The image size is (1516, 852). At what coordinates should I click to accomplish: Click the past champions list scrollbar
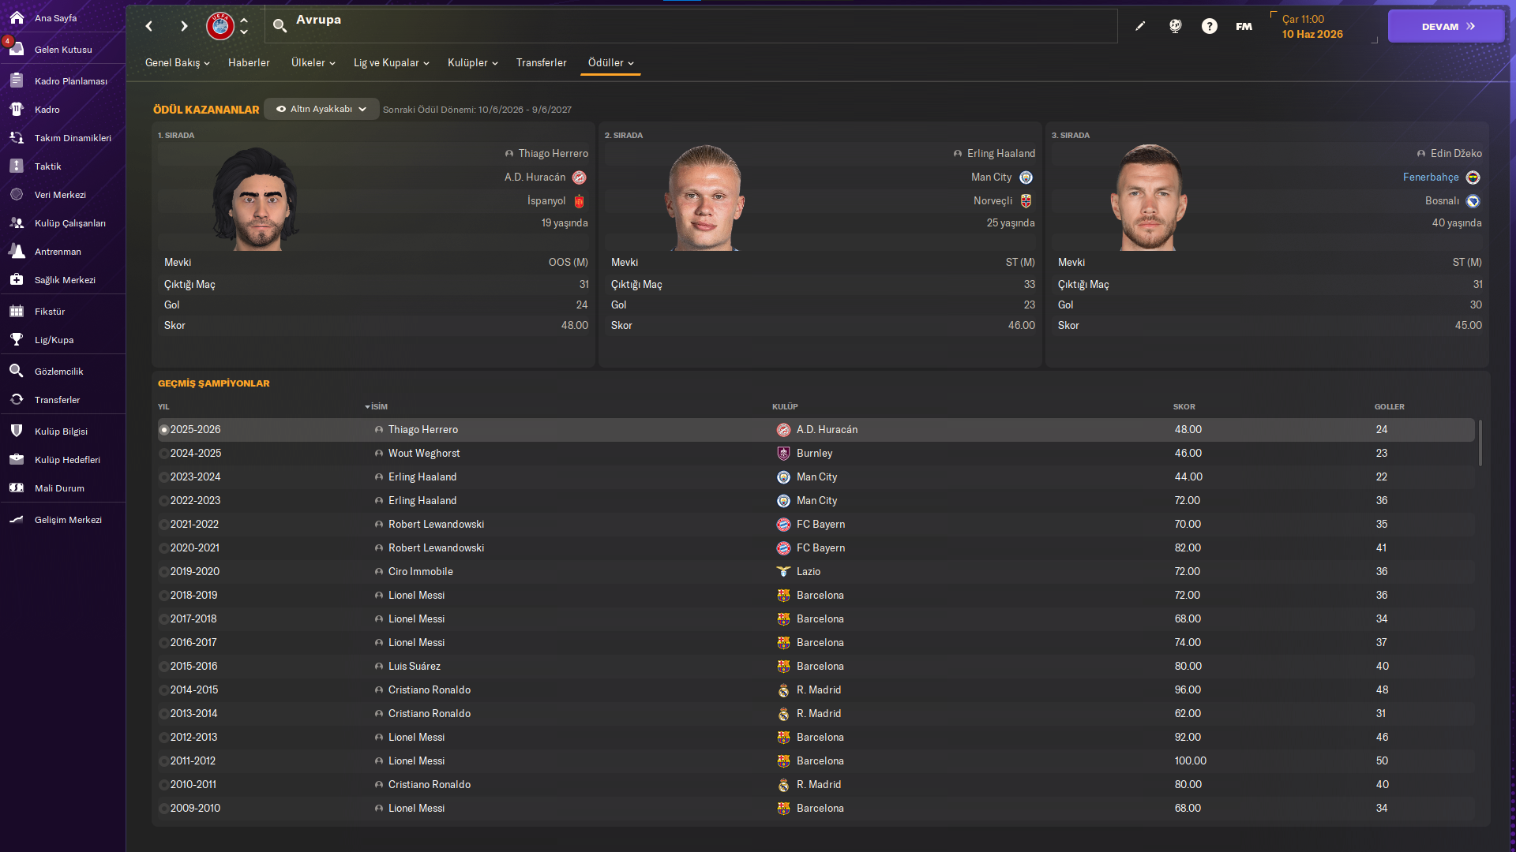[1480, 443]
